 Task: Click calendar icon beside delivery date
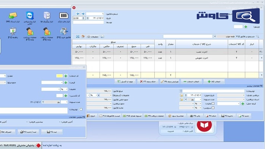click(x=181, y=95)
